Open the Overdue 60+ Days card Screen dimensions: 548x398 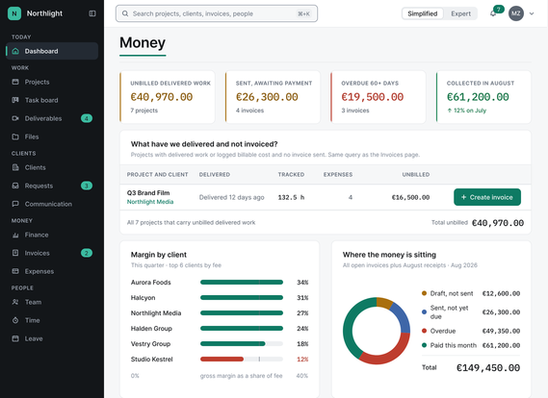pyautogui.click(x=378, y=97)
